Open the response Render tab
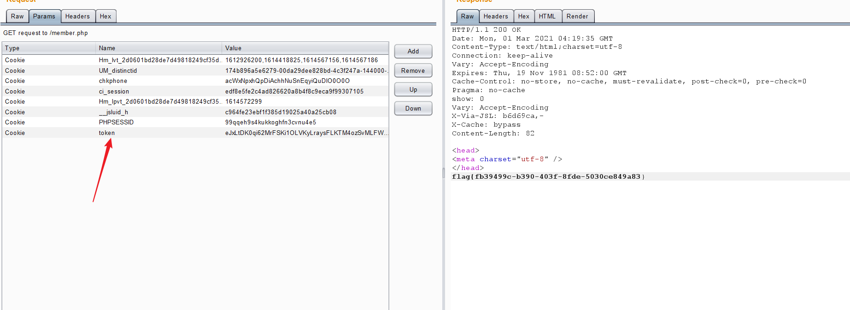Image resolution: width=850 pixels, height=310 pixels. [577, 17]
